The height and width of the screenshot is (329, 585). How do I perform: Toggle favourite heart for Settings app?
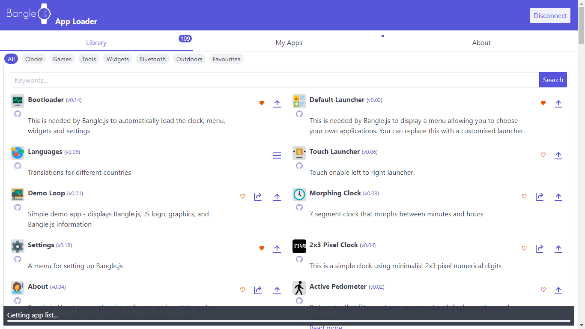(262, 248)
